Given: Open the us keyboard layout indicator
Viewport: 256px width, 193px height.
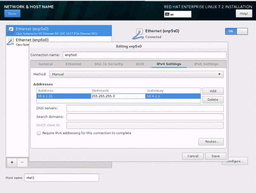Looking at the screenshot, I should pyautogui.click(x=178, y=14).
